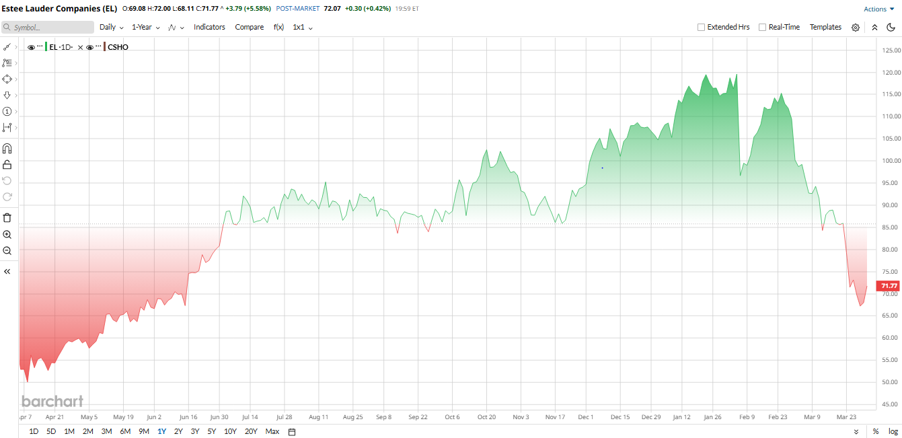Expand the arrow marker submenu arrow
This screenshot has width=902, height=438.
click(16, 95)
